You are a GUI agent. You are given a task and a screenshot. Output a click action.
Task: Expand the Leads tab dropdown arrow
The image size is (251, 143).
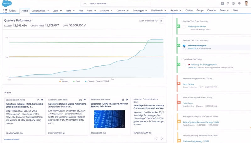61,11
